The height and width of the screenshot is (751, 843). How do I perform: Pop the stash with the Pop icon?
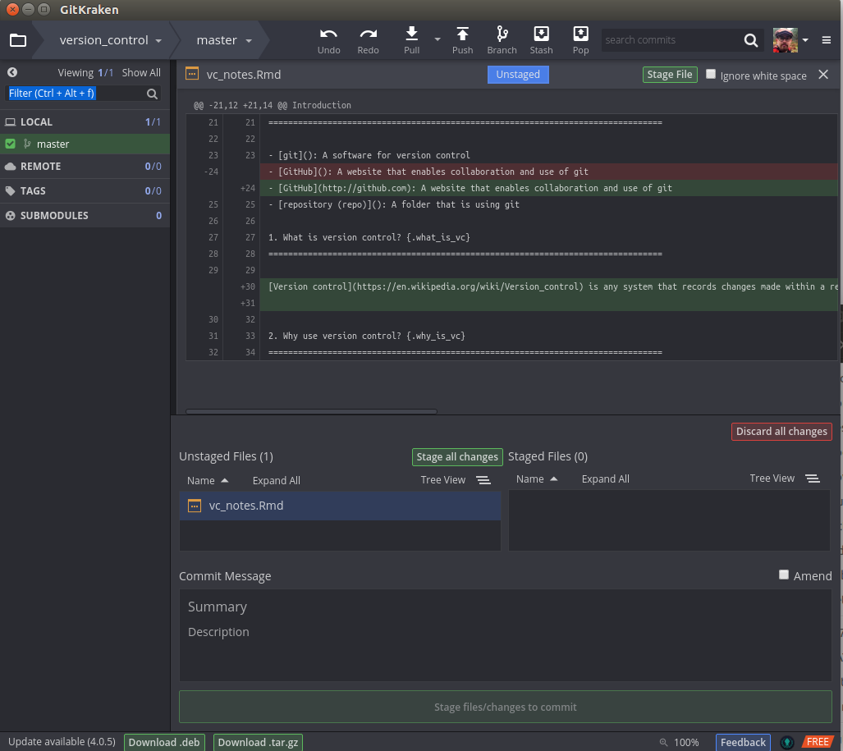pos(580,34)
